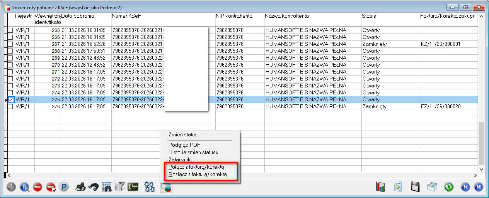Click the green refresh arrows icon

449,187
